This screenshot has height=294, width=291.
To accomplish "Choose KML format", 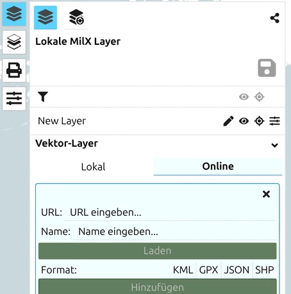I will tap(183, 270).
